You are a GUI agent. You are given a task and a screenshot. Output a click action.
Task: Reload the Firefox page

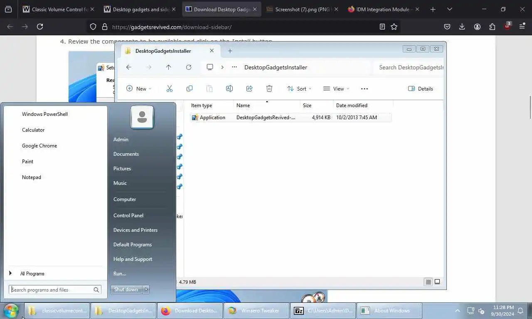(x=40, y=27)
